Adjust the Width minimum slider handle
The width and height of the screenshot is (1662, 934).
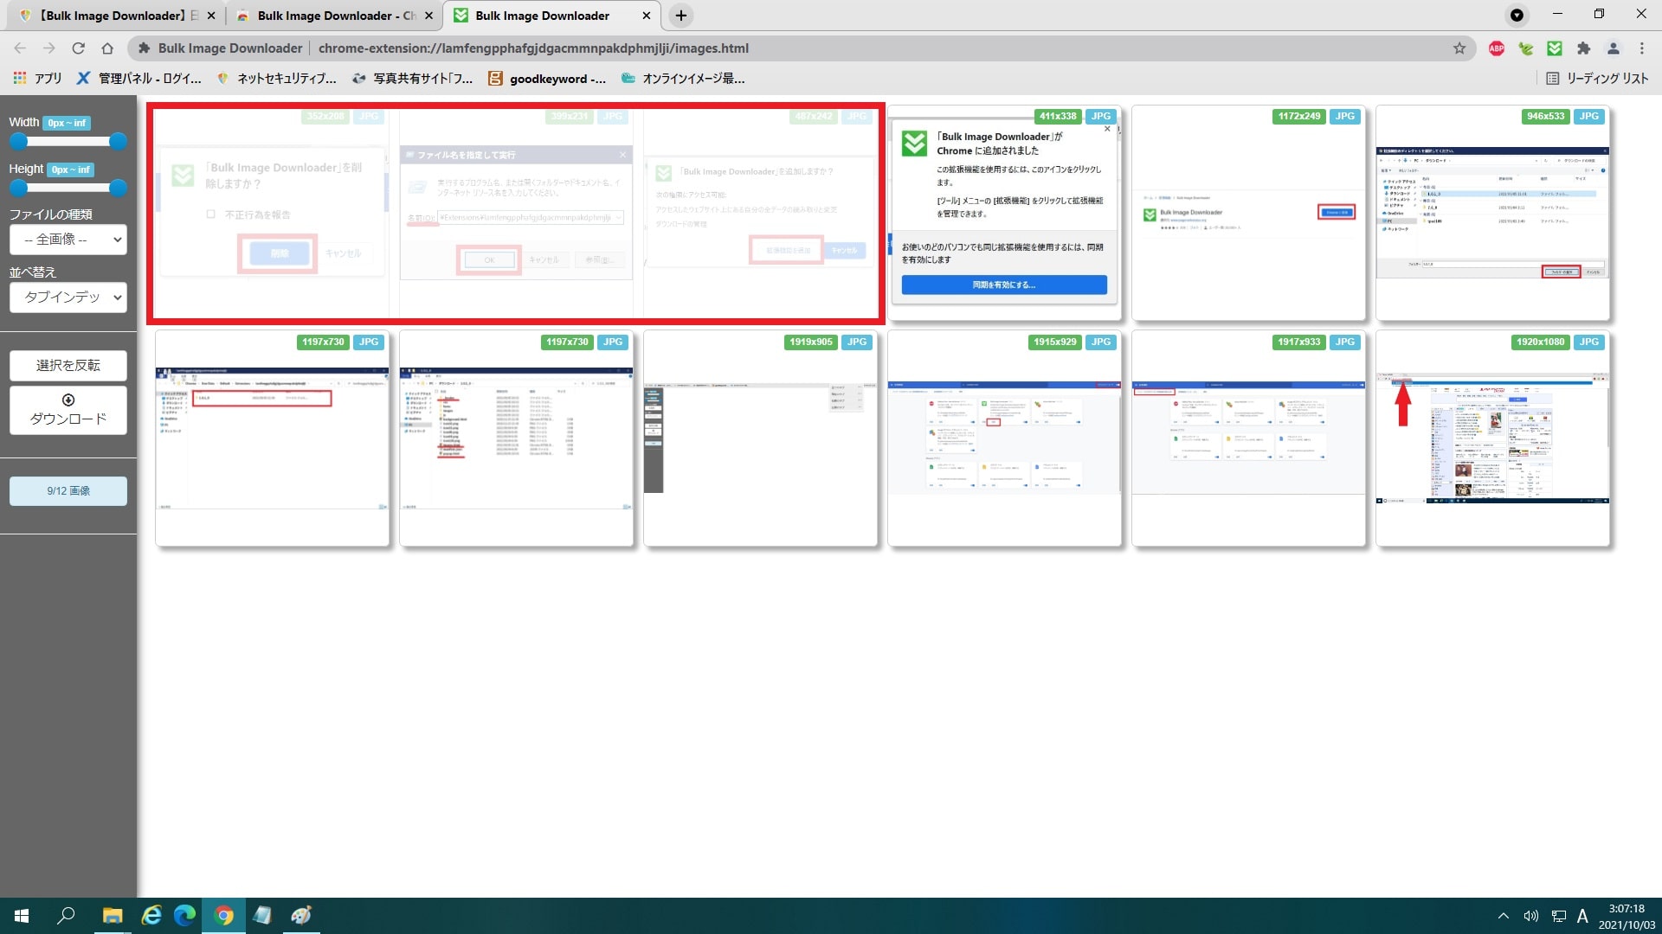(x=18, y=141)
